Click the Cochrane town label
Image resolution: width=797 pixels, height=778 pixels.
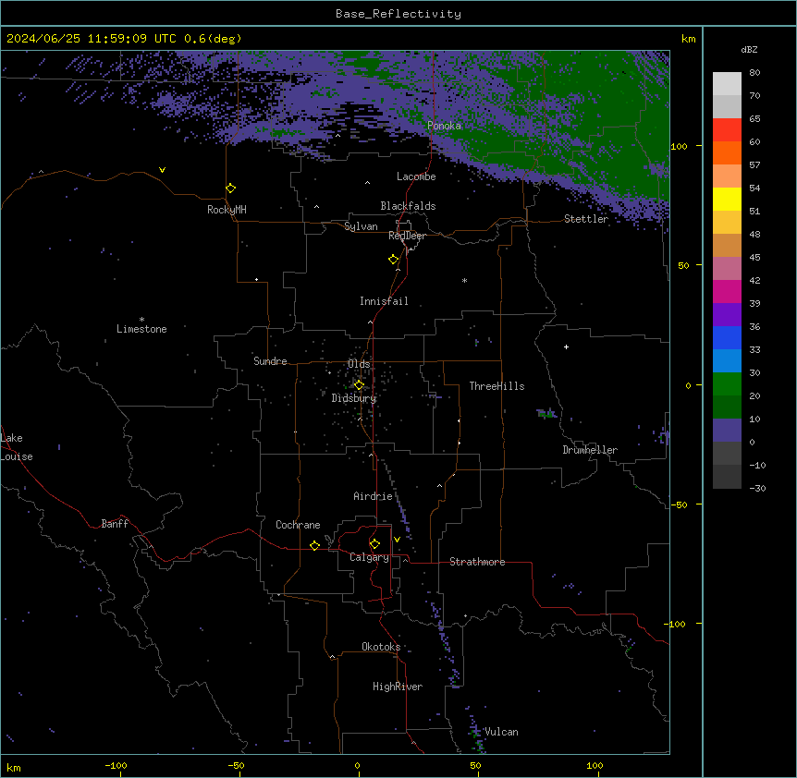pyautogui.click(x=298, y=525)
